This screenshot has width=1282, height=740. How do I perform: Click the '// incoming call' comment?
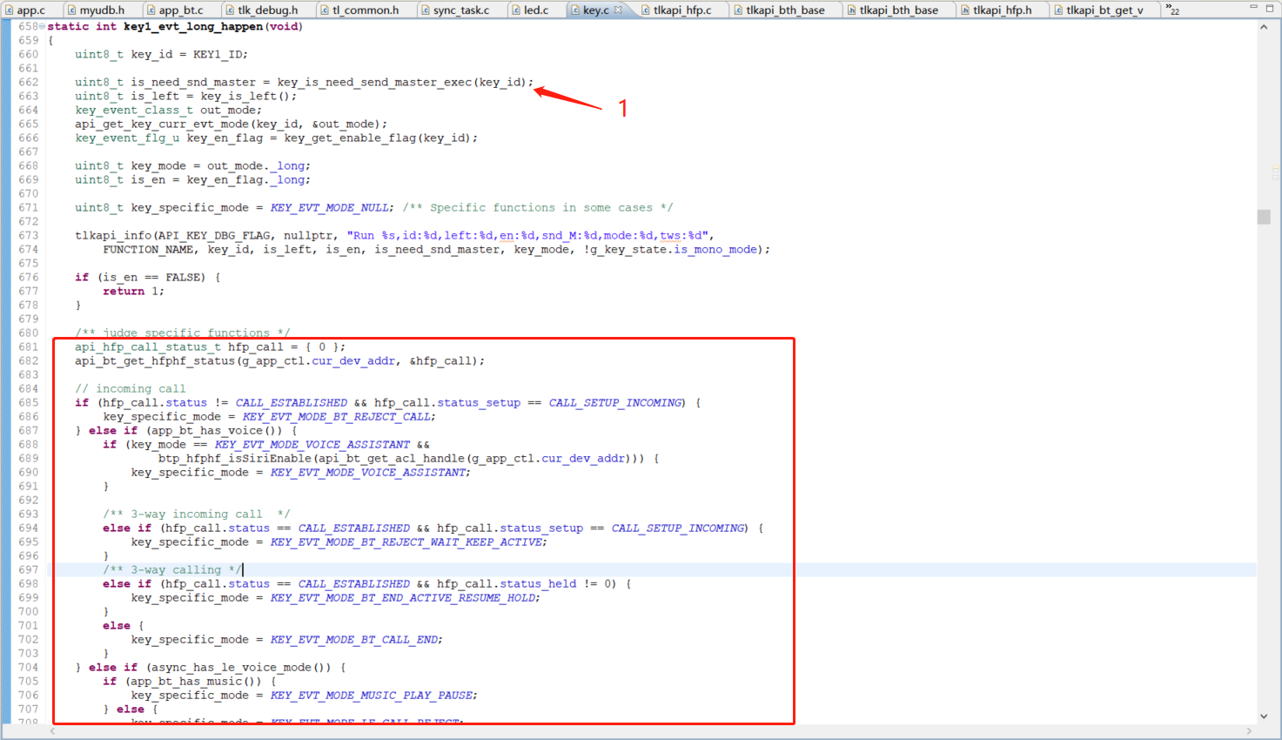[x=131, y=389]
